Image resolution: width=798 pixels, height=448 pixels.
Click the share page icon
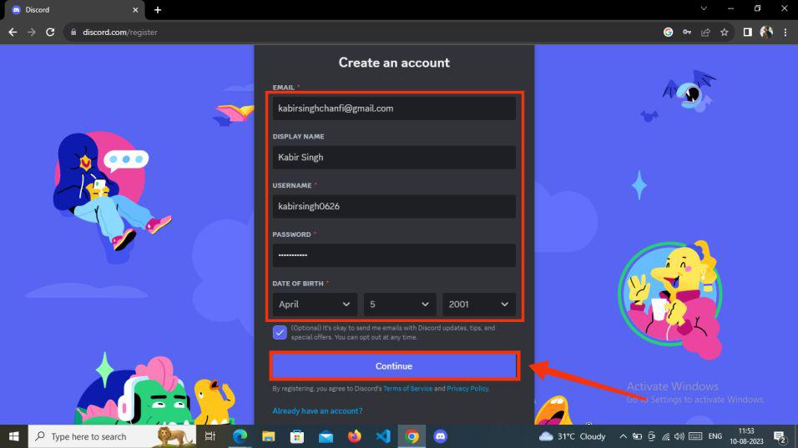(x=705, y=32)
